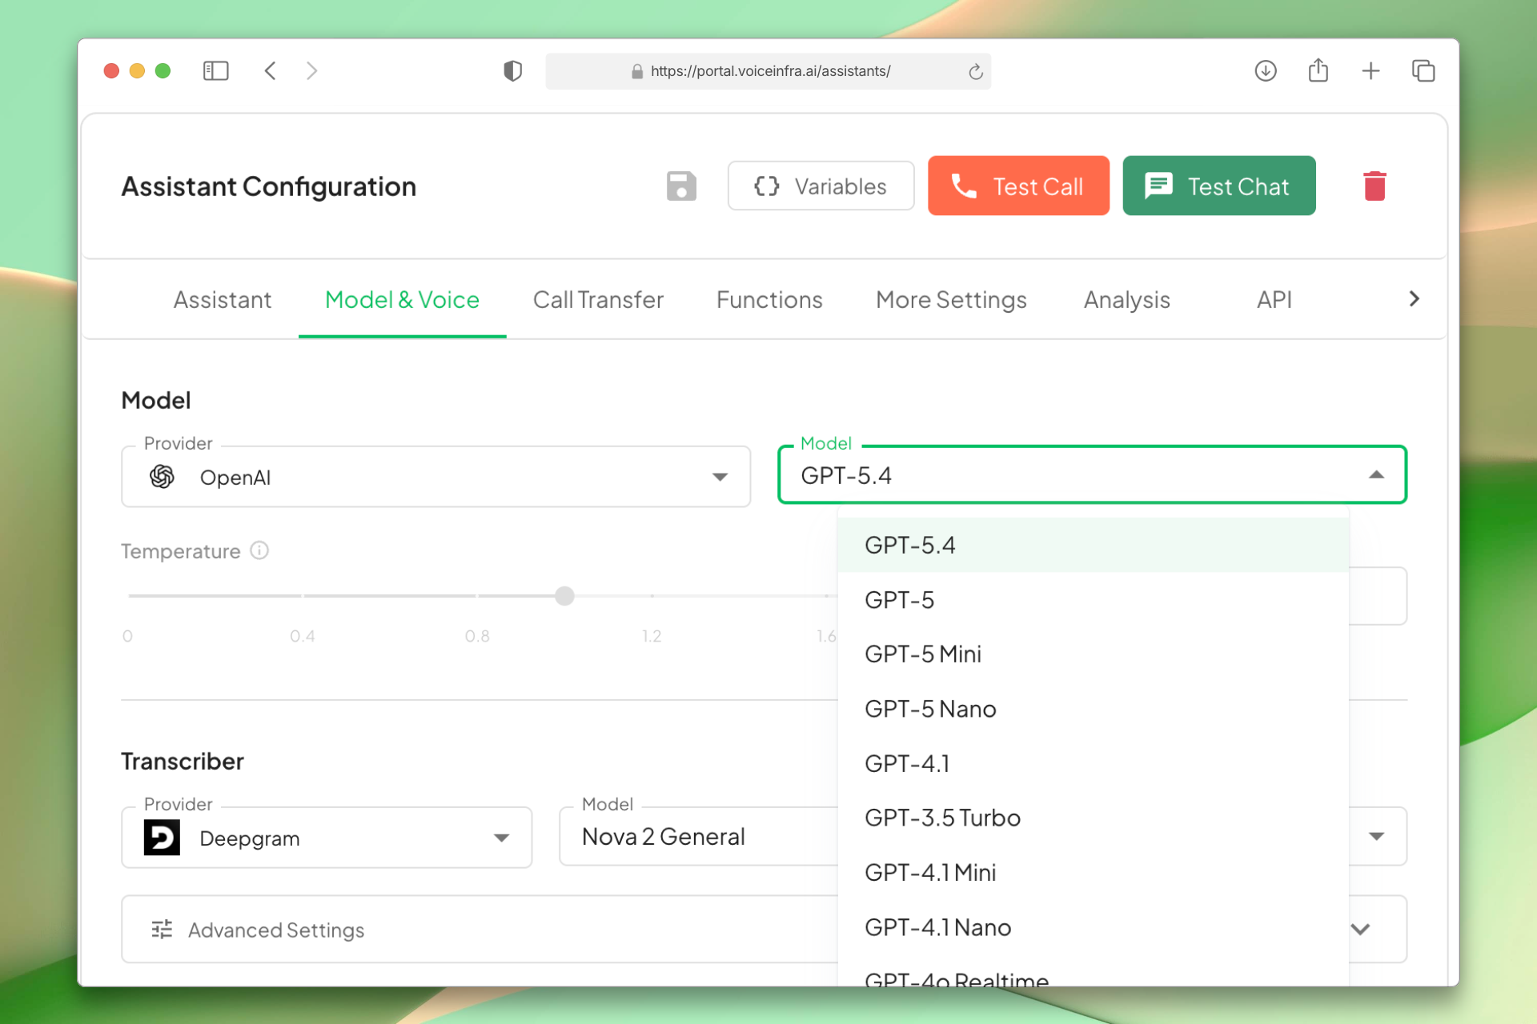Pick GPT-5 Mini in the dropdown
The width and height of the screenshot is (1537, 1024).
pyautogui.click(x=1093, y=654)
